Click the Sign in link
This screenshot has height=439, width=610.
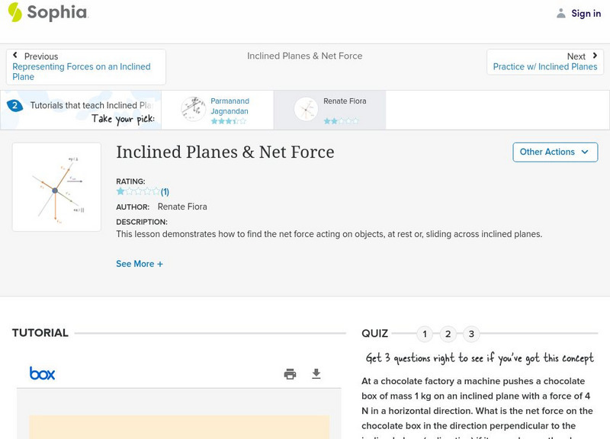pyautogui.click(x=586, y=13)
